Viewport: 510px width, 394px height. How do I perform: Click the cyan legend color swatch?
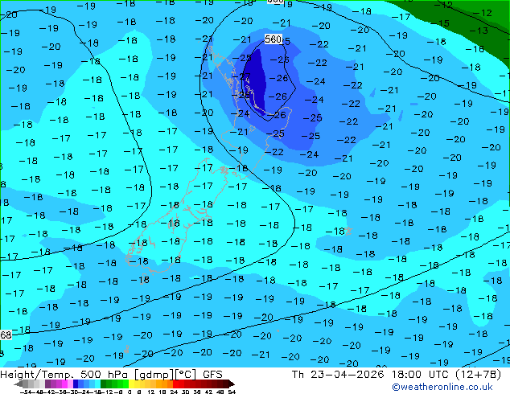(x=97, y=384)
